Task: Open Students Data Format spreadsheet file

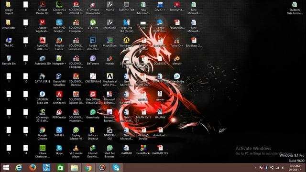Action: [295, 8]
